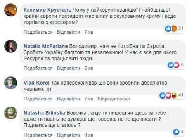Image resolution: width=194 pixels, height=140 pixels.
Task: Open the Natasha Bilinska name link
Action: coord(44,113)
